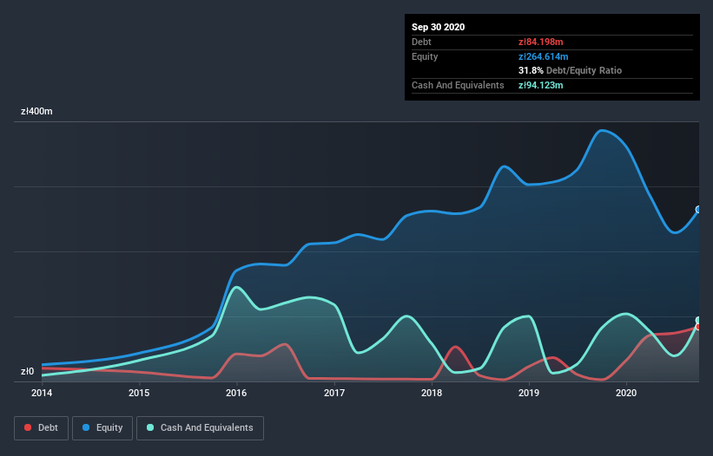Click the zł400m y-axis label
The image size is (713, 456).
pyautogui.click(x=36, y=111)
